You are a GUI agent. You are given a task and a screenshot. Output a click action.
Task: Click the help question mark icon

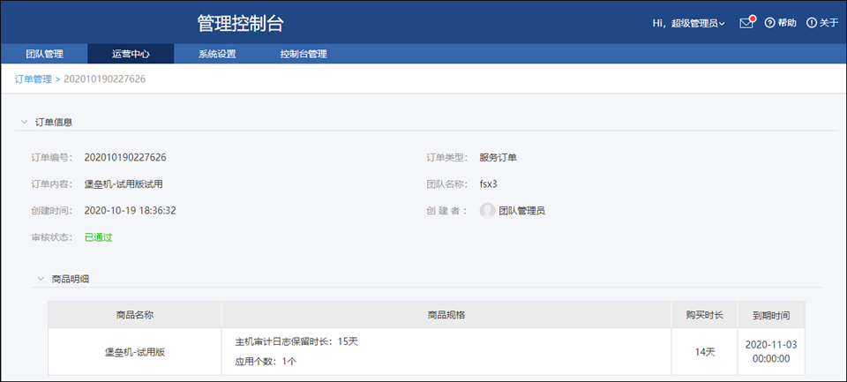coord(769,23)
